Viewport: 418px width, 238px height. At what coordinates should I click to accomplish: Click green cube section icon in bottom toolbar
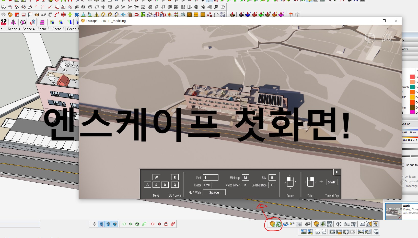(137, 224)
